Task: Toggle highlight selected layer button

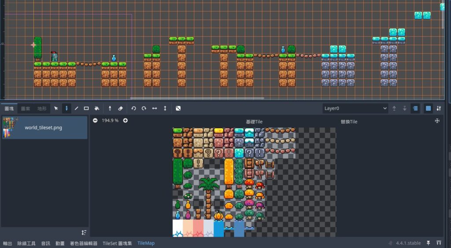Action: [415, 108]
